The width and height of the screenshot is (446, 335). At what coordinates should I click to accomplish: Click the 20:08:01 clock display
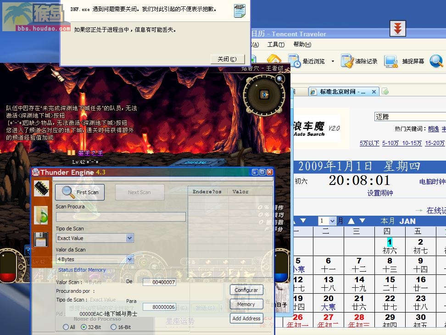pyautogui.click(x=359, y=180)
